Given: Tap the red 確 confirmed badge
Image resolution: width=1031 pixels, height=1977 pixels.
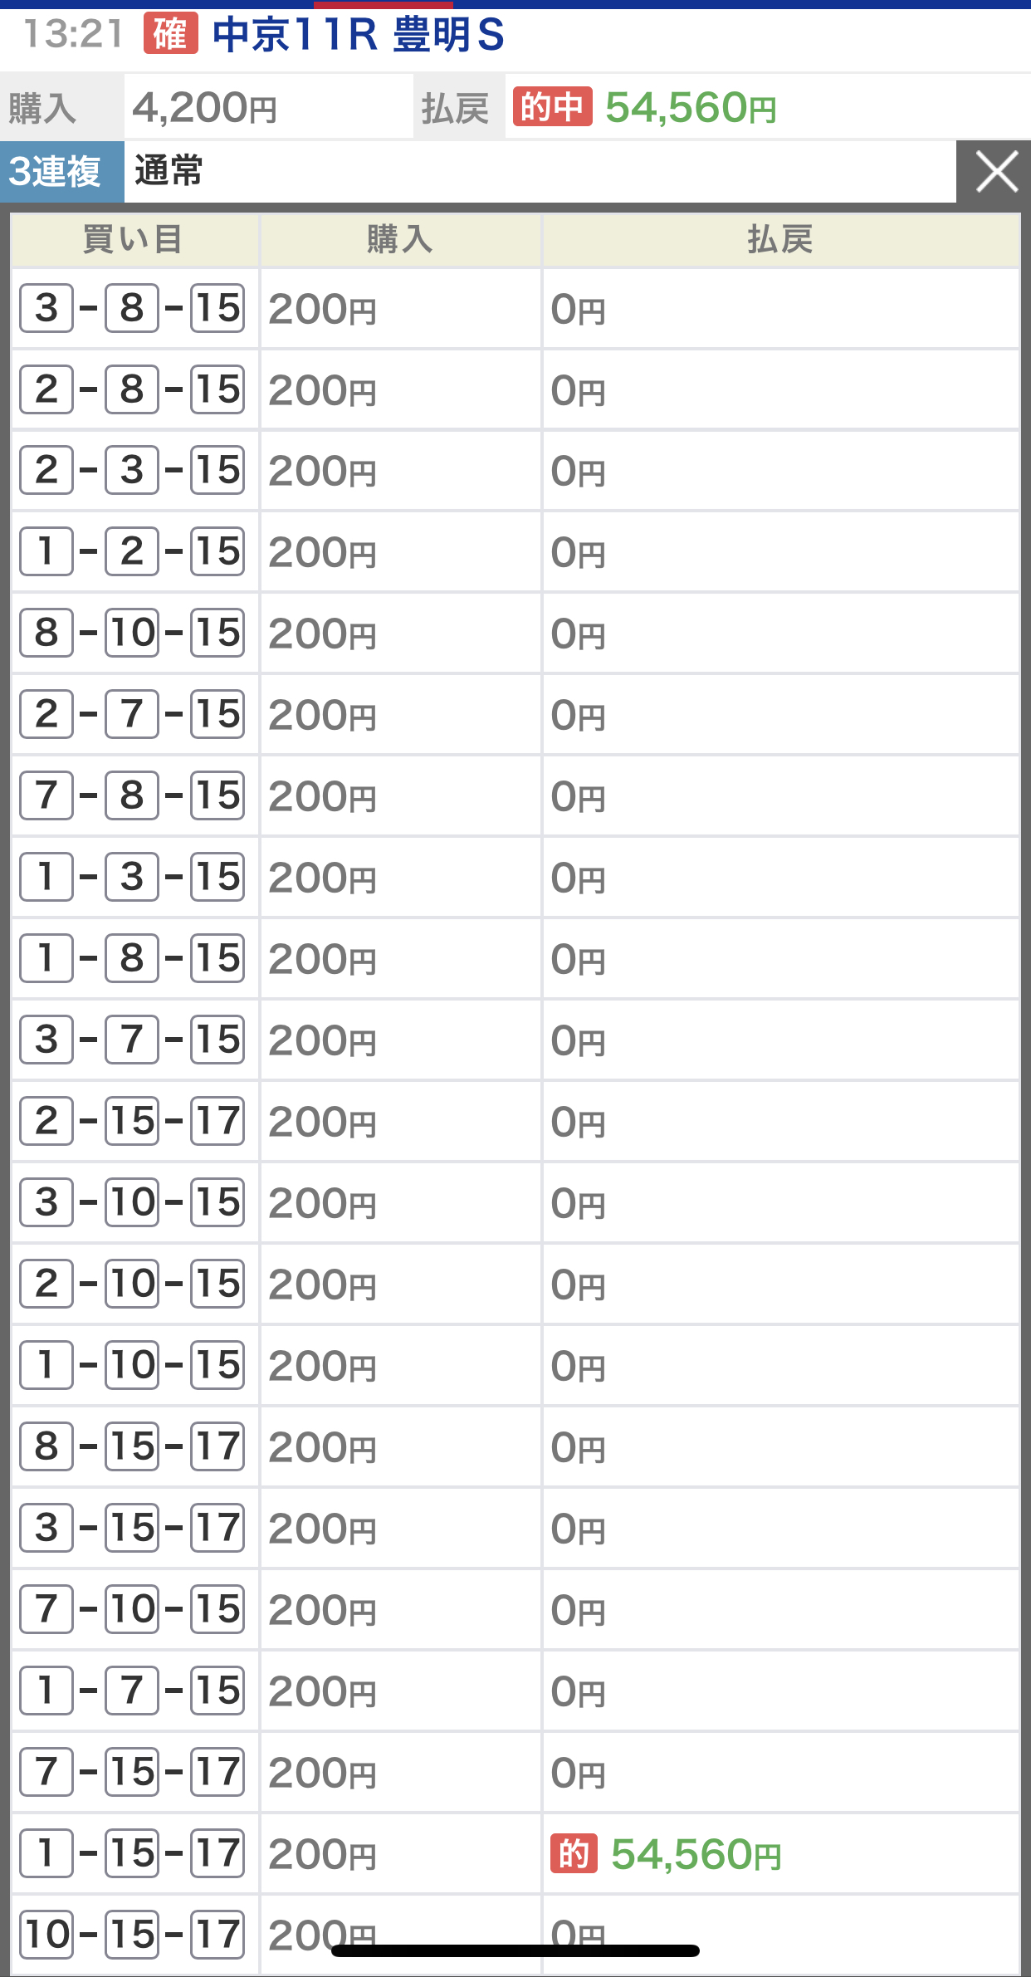Looking at the screenshot, I should click(170, 34).
